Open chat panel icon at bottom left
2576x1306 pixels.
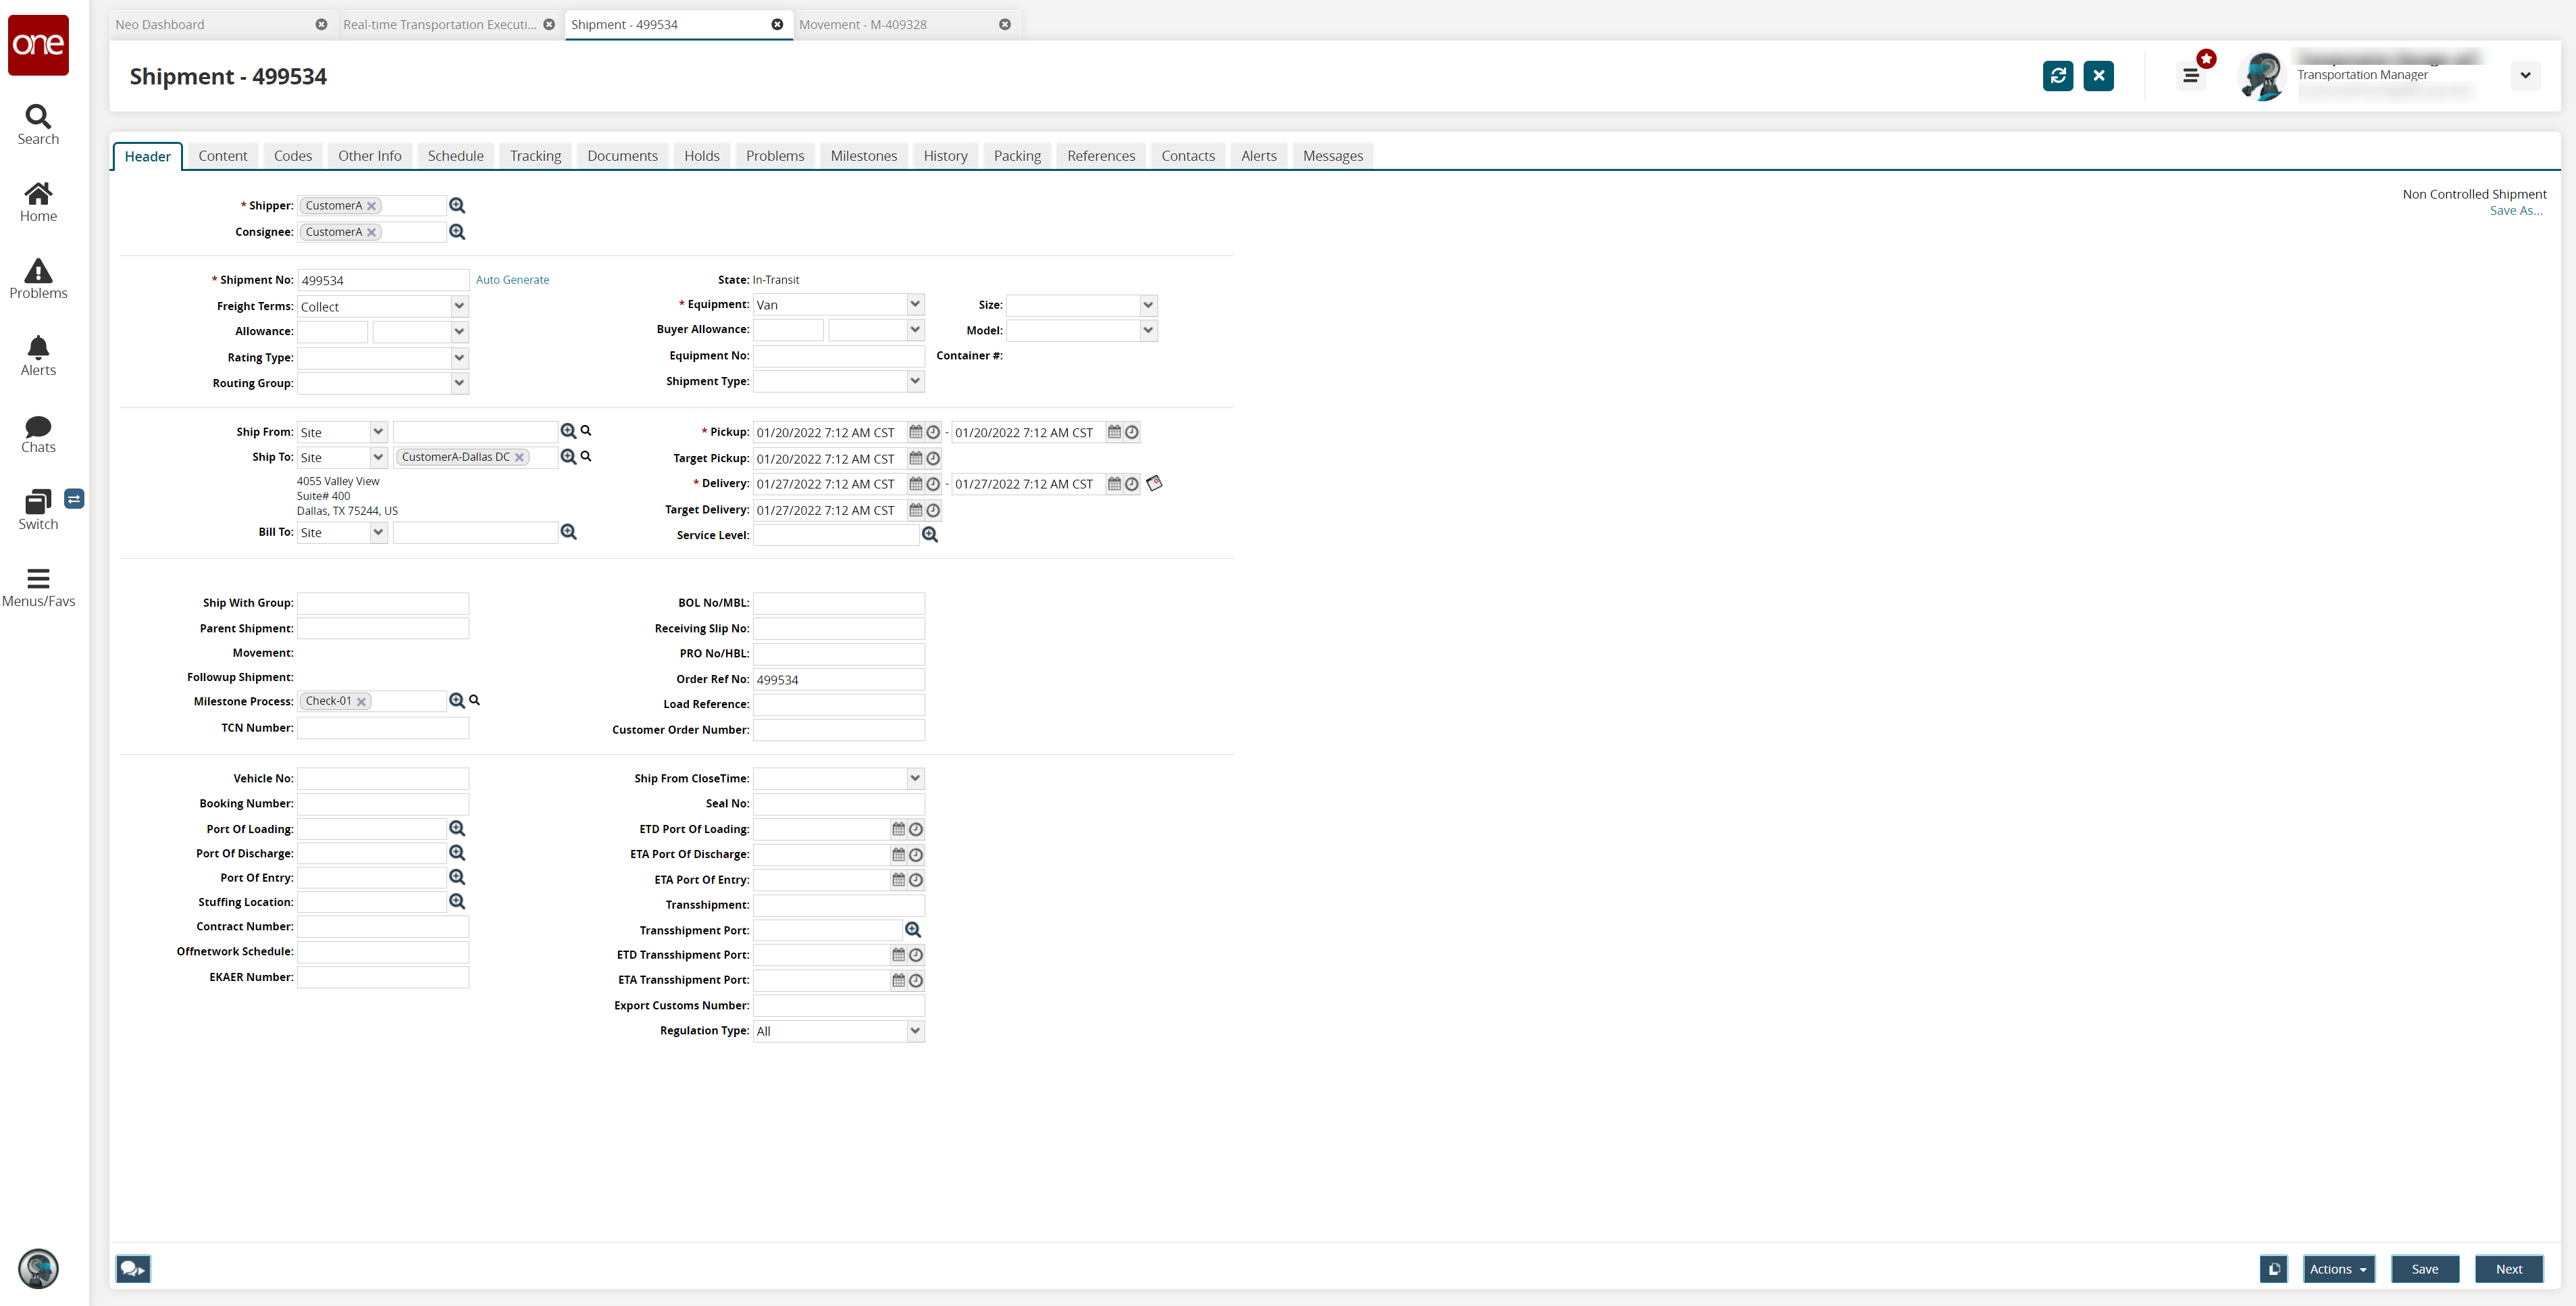point(132,1269)
